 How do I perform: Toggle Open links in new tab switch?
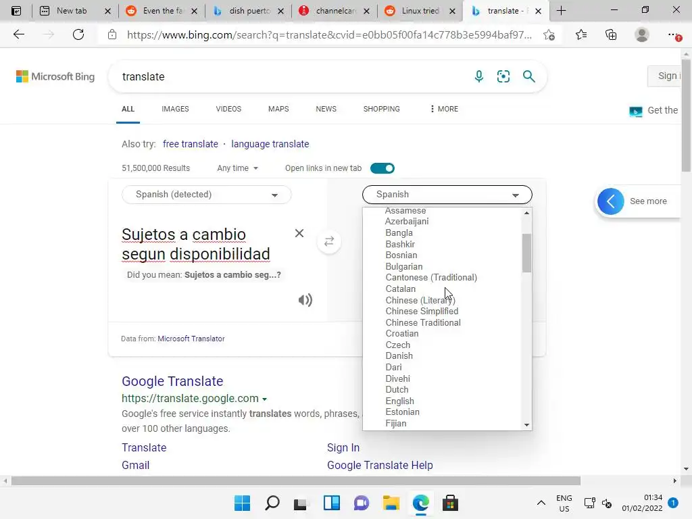pos(382,168)
